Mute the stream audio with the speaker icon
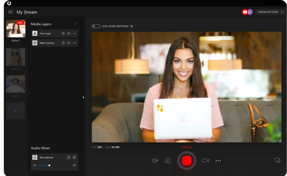 pos(155,161)
